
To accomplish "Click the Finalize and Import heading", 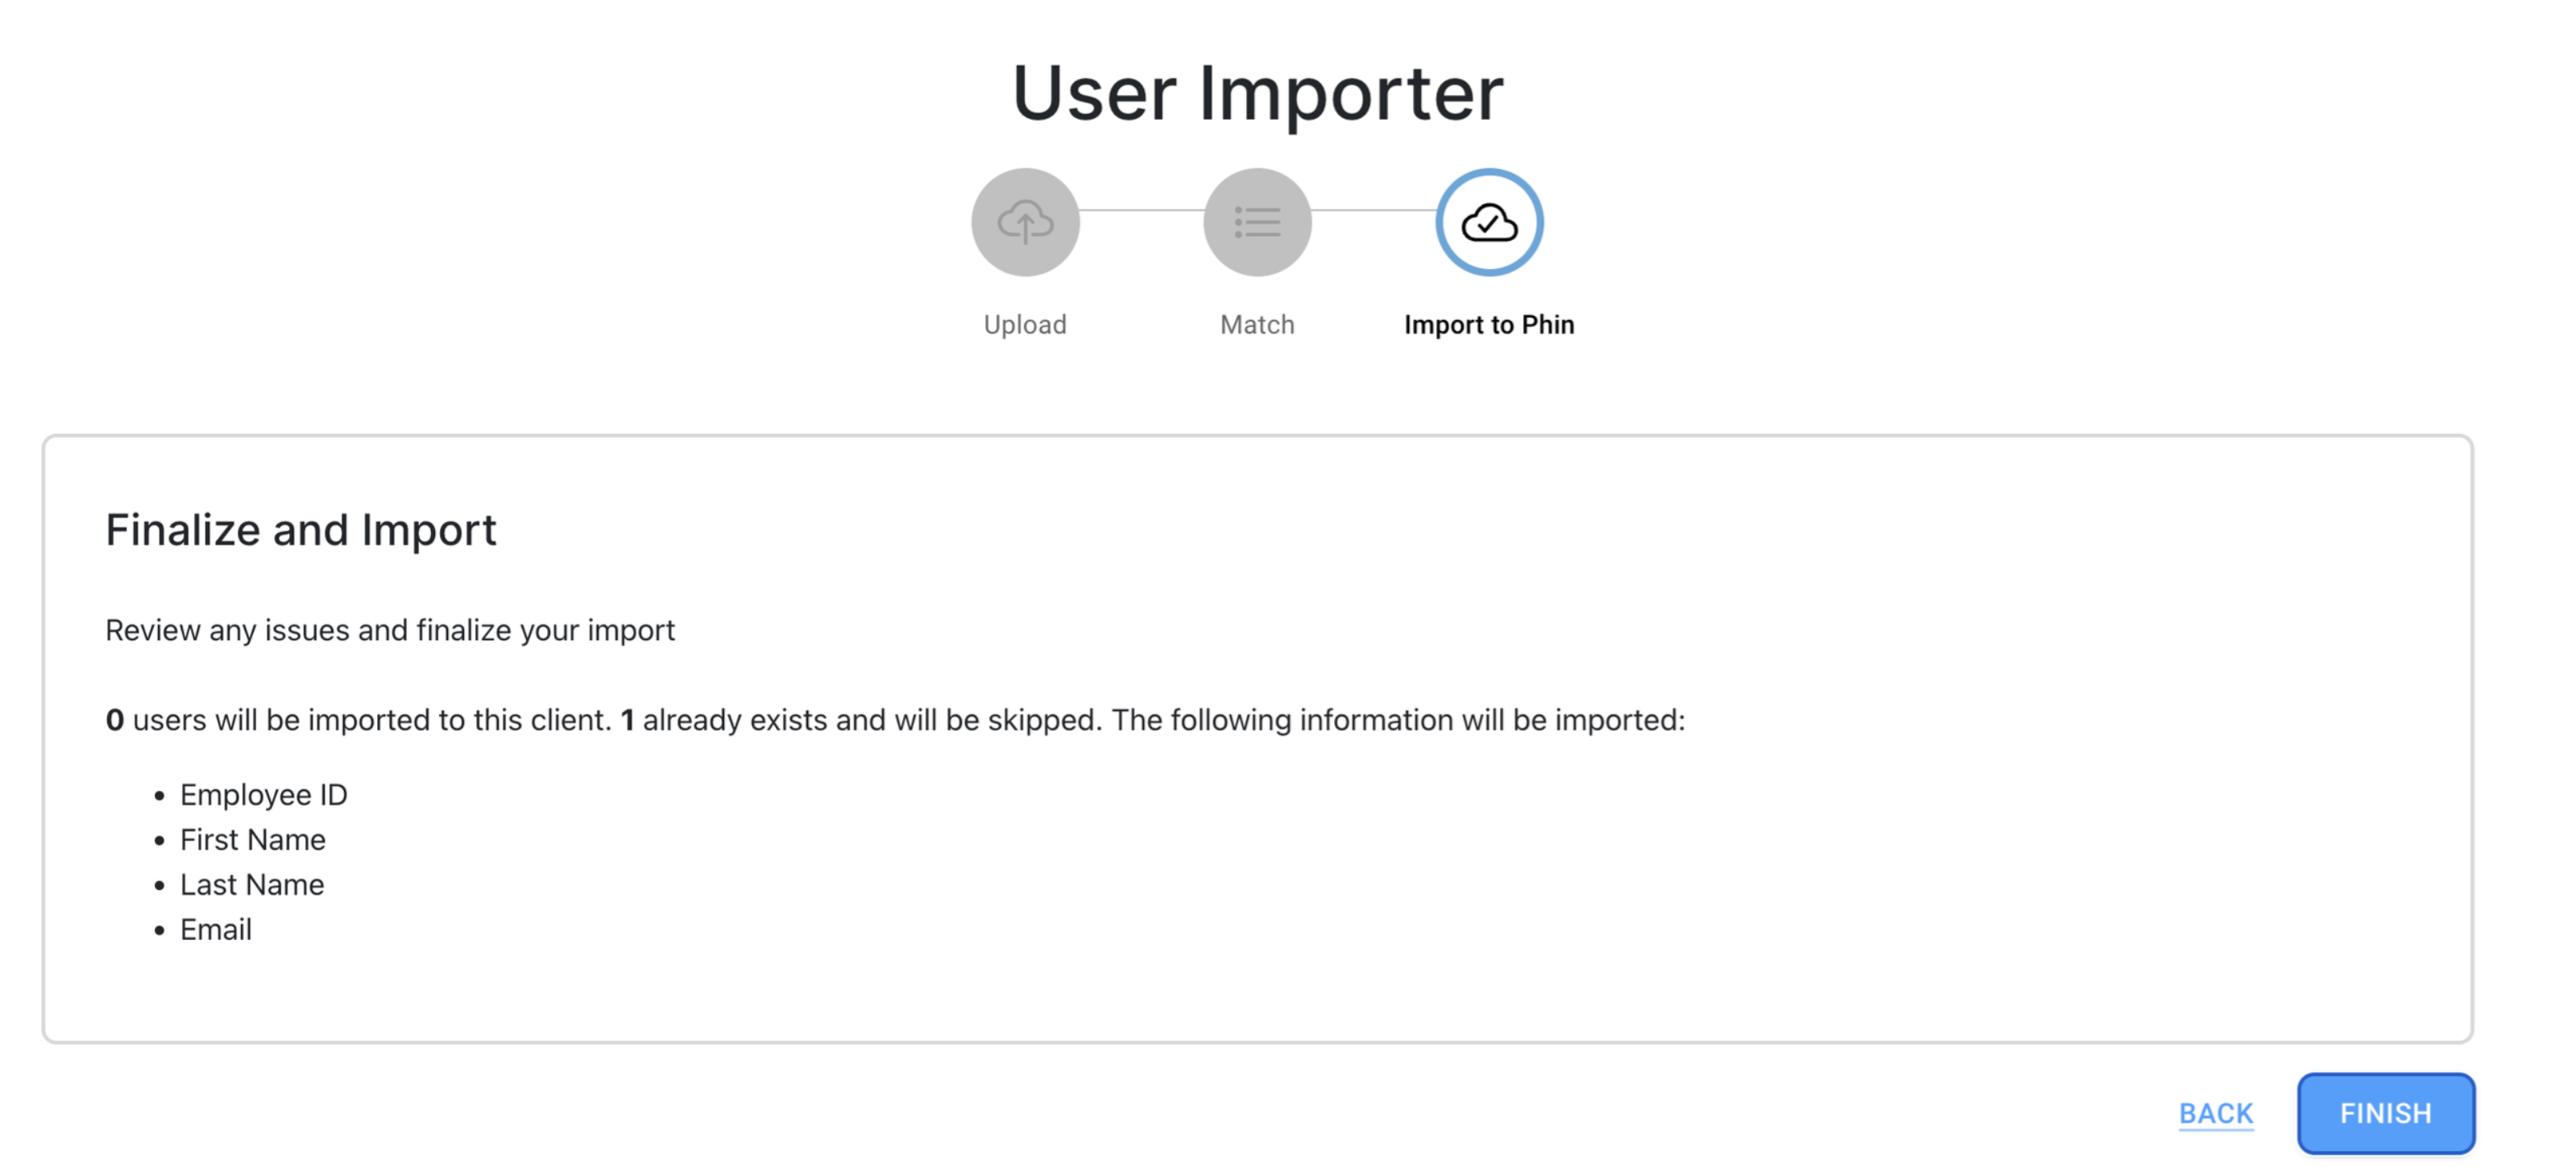I will [300, 529].
